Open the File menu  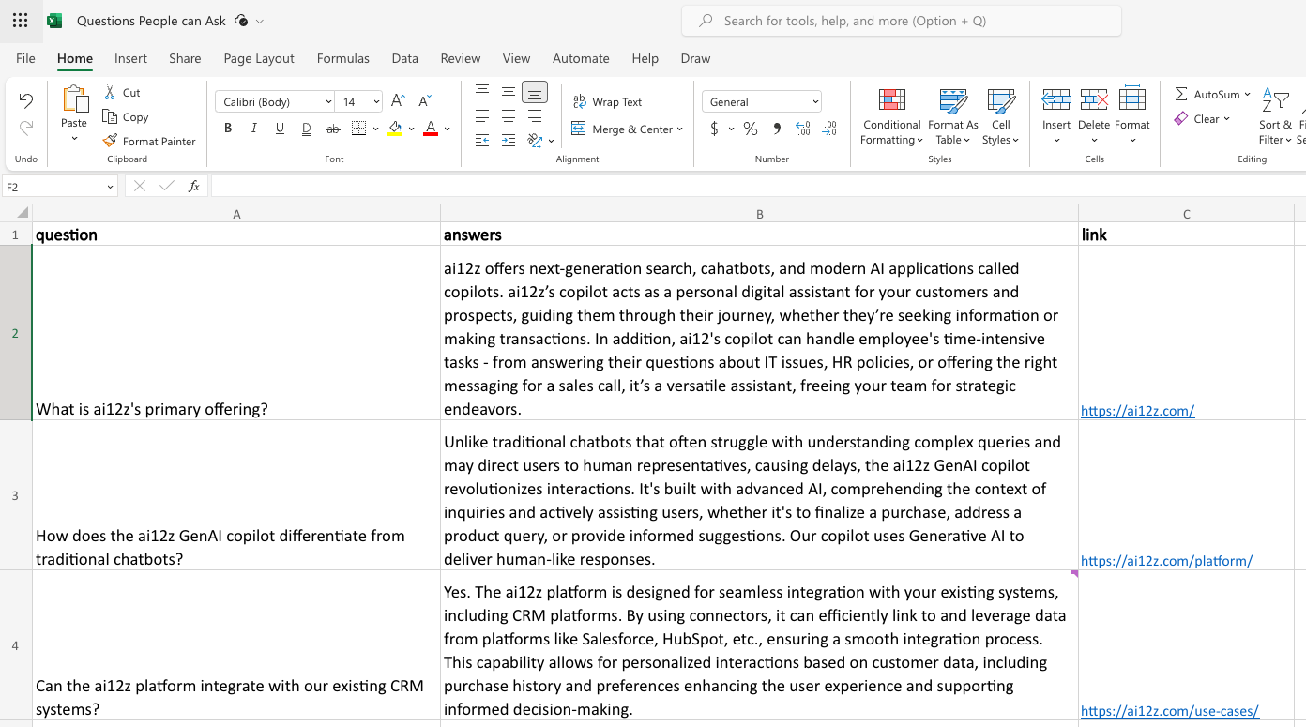25,58
